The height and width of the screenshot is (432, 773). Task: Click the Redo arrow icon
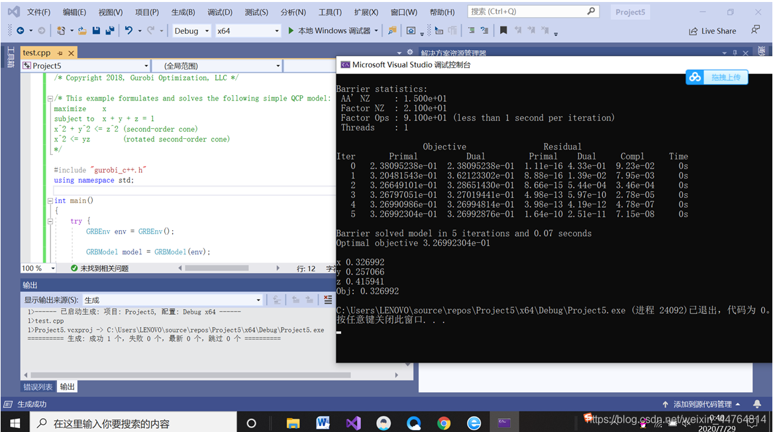point(151,30)
